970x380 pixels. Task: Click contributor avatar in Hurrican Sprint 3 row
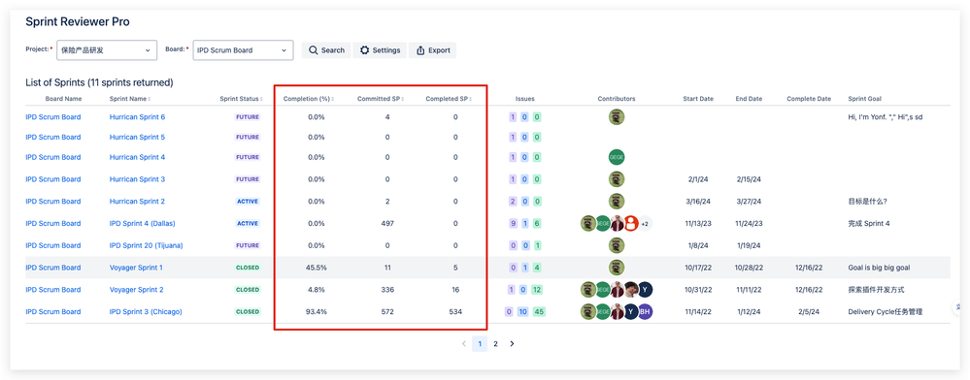coord(617,179)
